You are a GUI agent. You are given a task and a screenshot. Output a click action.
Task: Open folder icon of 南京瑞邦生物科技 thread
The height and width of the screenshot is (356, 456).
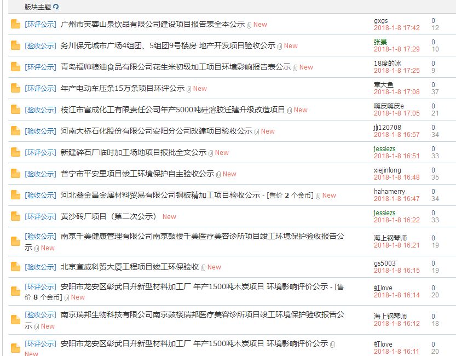tap(15, 320)
